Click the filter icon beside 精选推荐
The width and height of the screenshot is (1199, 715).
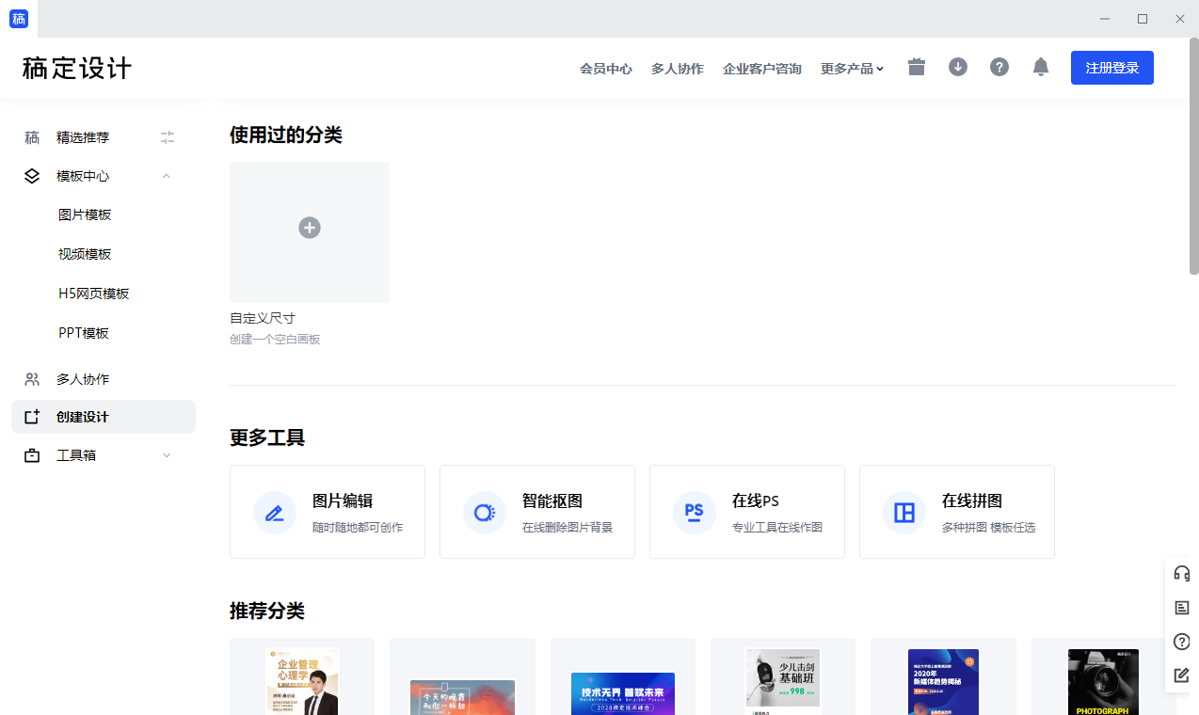(167, 137)
